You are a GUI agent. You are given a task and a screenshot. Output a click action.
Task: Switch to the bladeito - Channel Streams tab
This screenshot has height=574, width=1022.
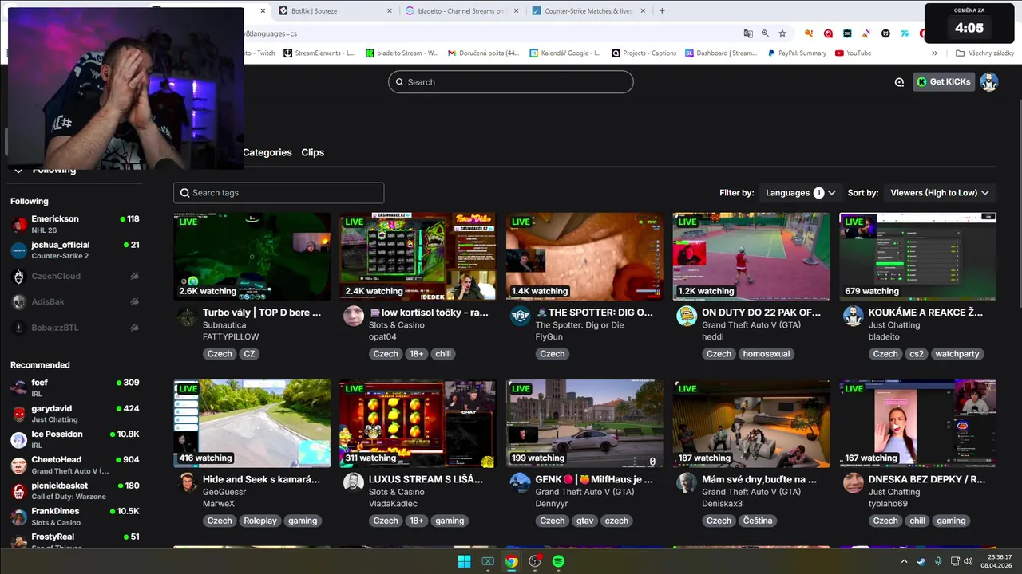[461, 11]
